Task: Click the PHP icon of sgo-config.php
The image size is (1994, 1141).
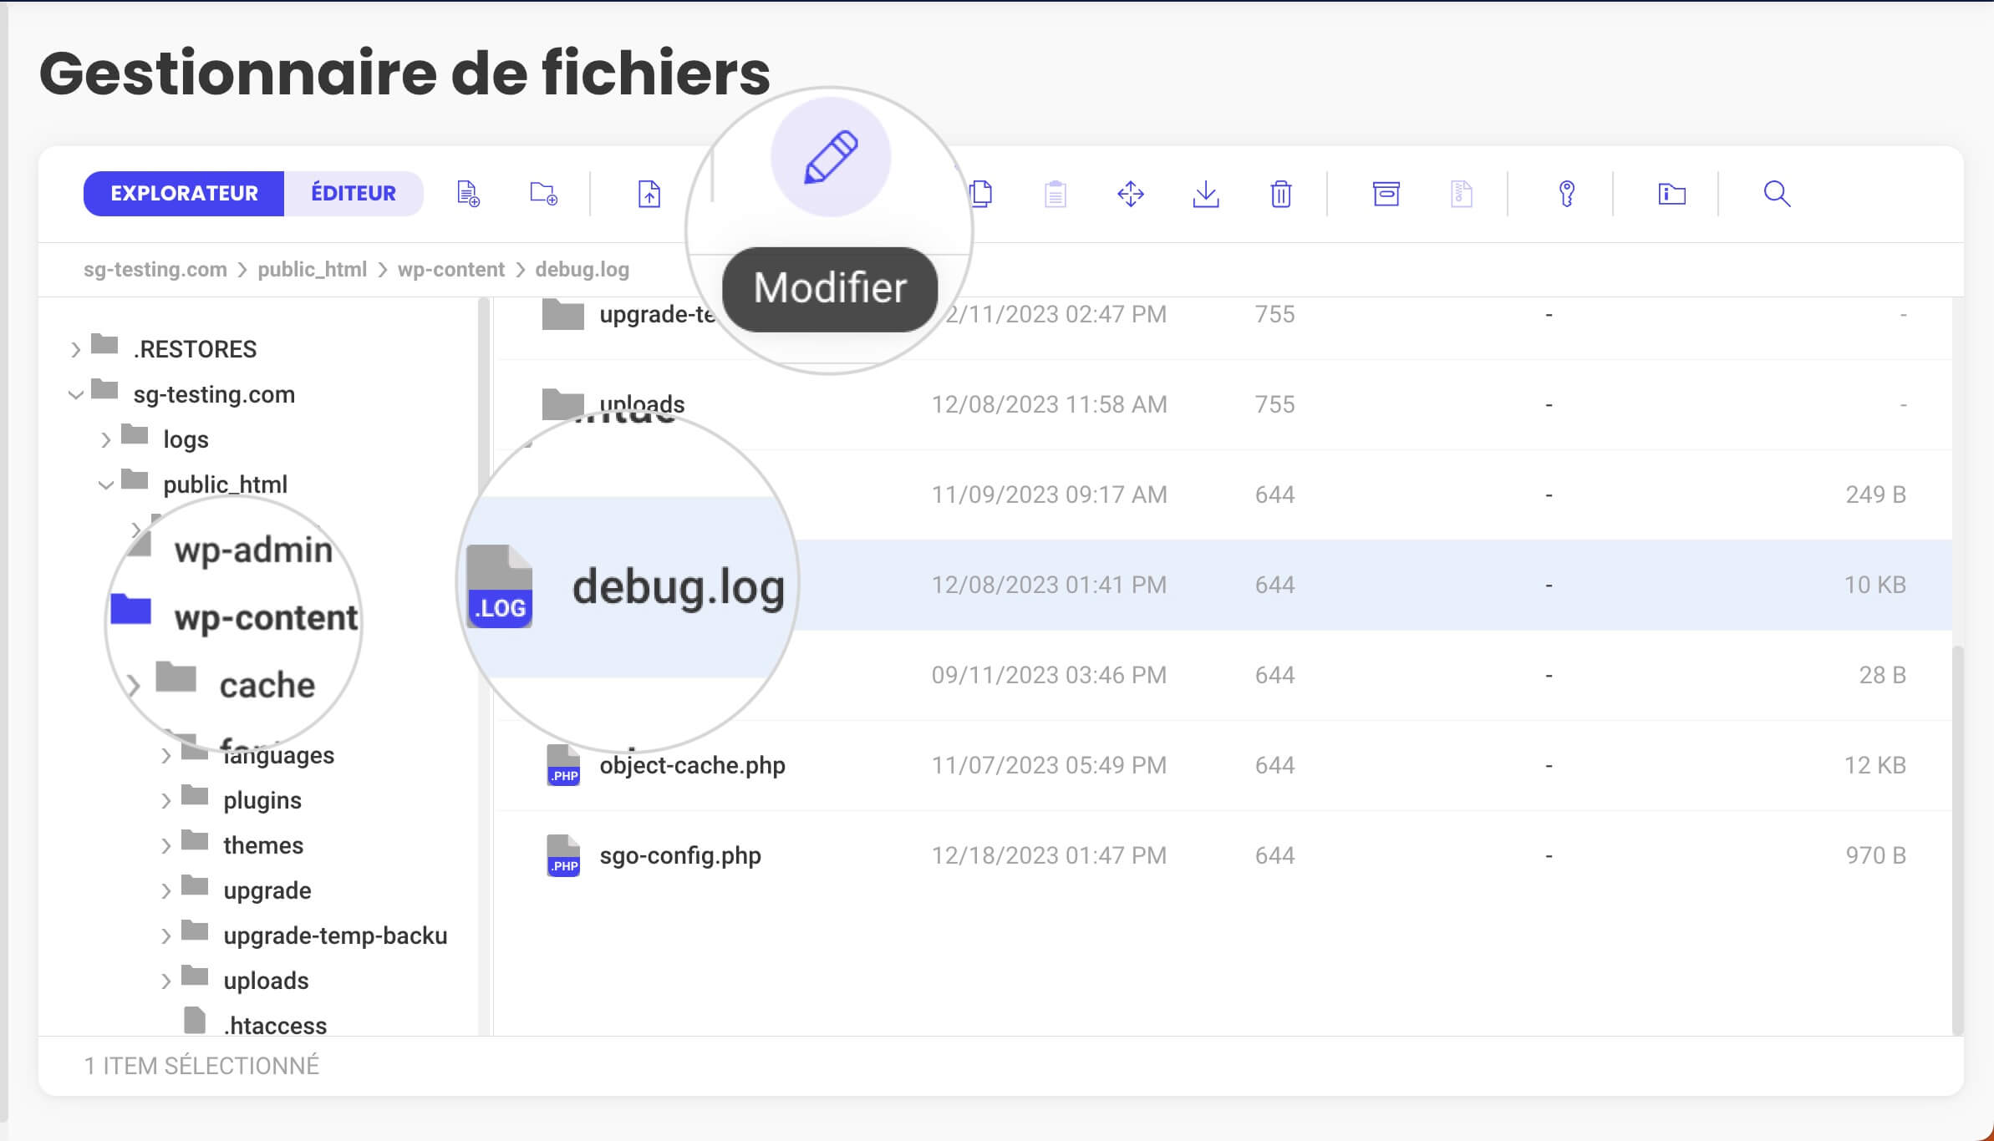Action: coord(563,855)
